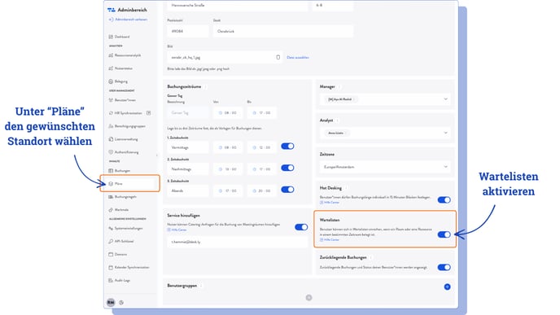Click the service email input field

(238, 242)
